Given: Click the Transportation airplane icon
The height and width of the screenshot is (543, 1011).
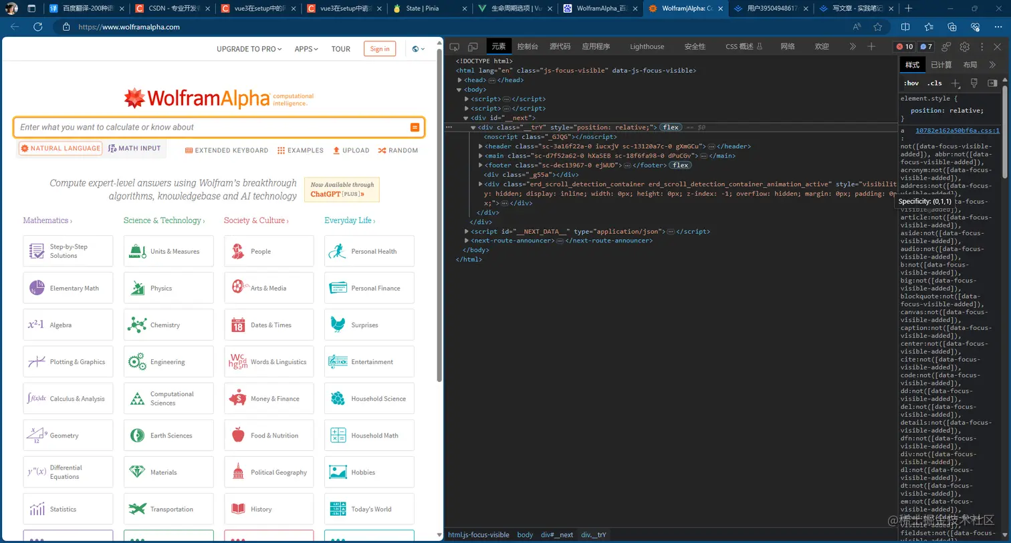Looking at the screenshot, I should (137, 509).
